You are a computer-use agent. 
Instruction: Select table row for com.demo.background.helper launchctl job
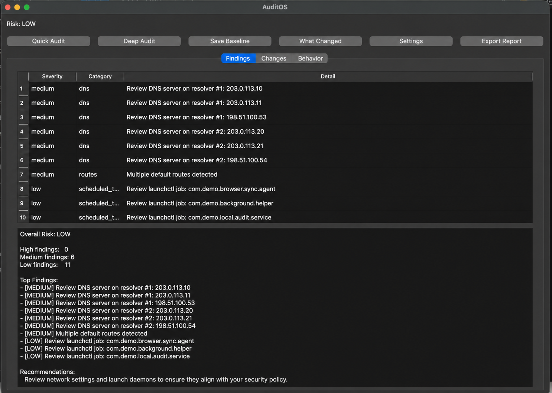tap(275, 203)
